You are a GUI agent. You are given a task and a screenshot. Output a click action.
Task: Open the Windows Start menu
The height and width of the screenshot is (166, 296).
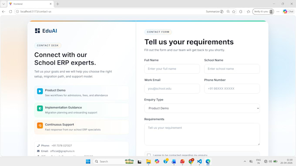point(88,162)
